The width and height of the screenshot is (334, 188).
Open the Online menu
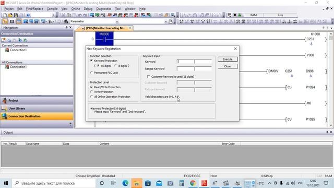coord(76,9)
